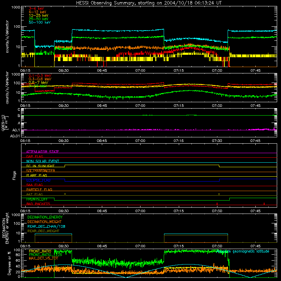Click the first bad packets spike near 07:30

[217, 204]
